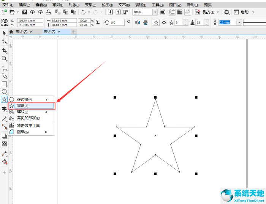Select the Ellipse tool
Screen dimensions: 266x204
click(x=4, y=92)
